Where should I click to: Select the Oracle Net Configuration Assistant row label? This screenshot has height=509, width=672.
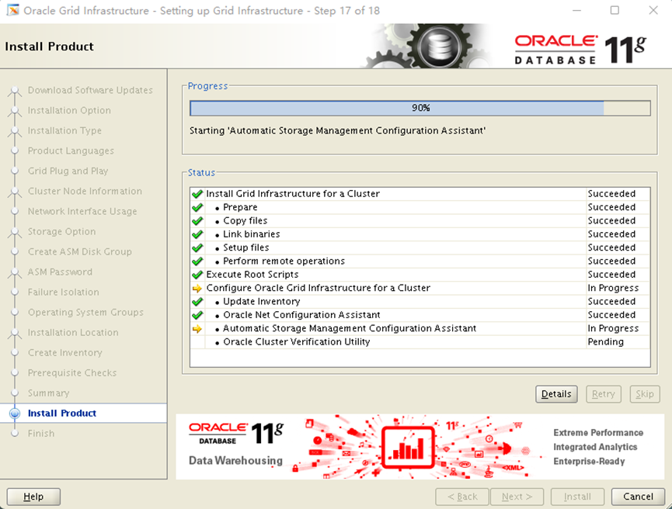(x=301, y=315)
